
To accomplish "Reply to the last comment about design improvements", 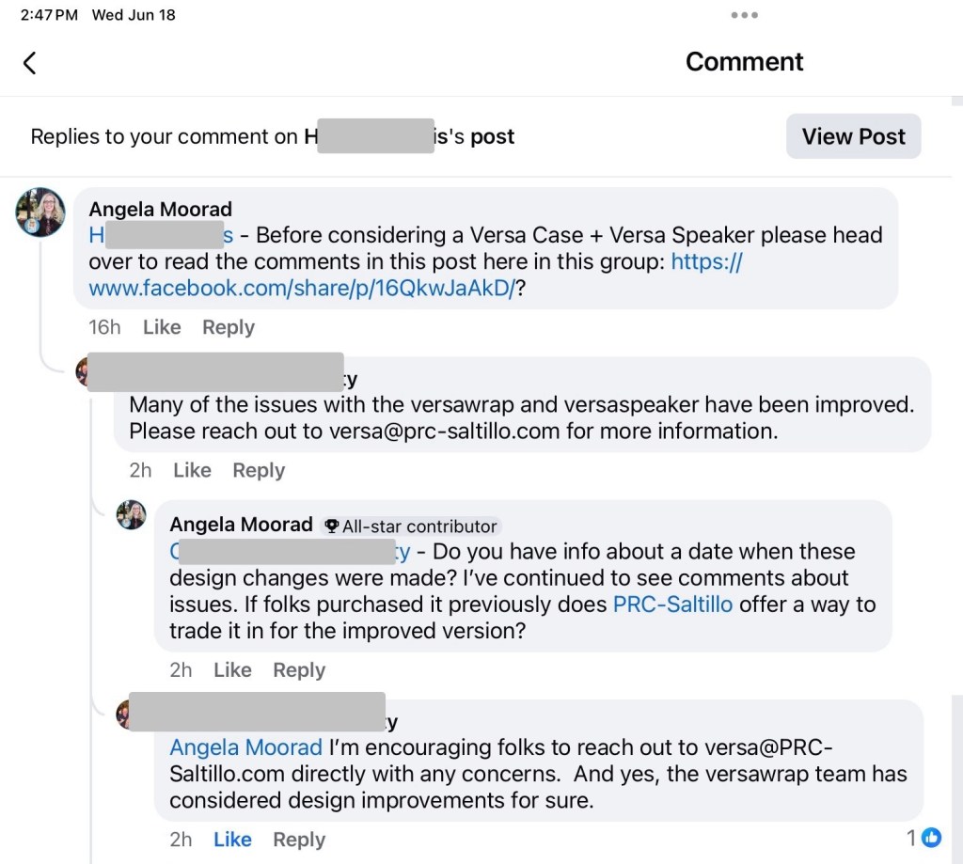I will click(299, 840).
